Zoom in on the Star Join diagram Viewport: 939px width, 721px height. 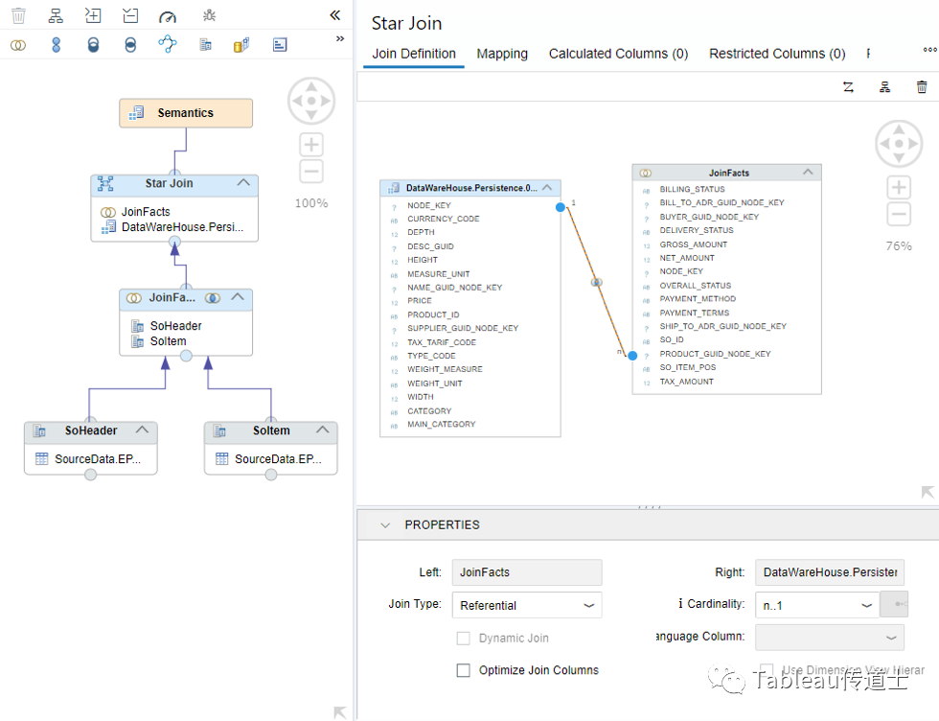[x=898, y=188]
